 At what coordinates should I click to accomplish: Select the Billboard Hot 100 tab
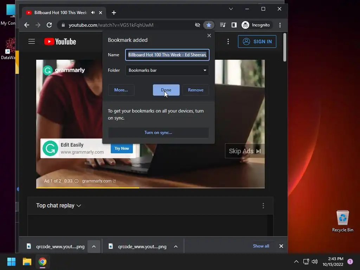coord(60,13)
